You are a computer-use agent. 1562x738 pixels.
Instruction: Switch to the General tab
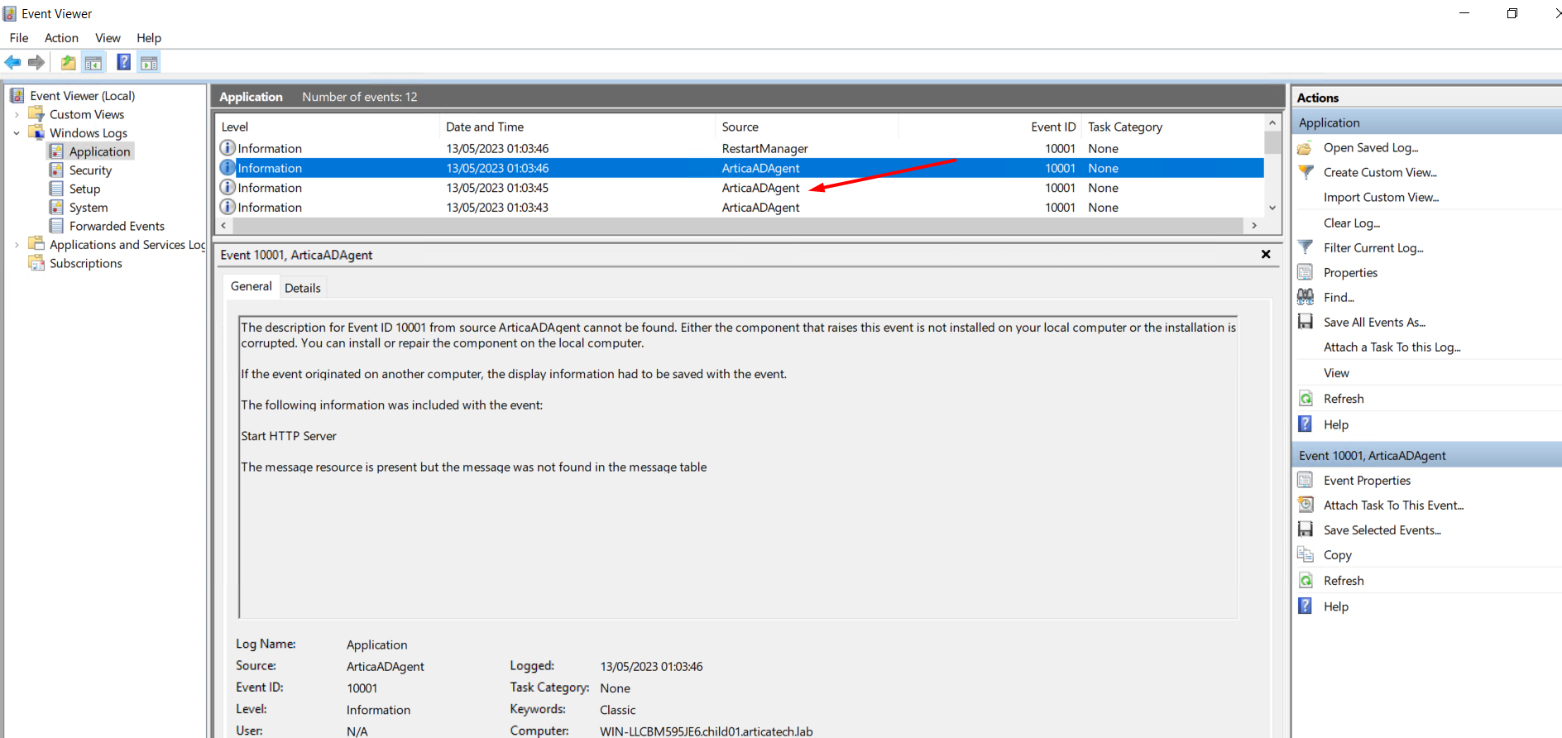pyautogui.click(x=251, y=286)
